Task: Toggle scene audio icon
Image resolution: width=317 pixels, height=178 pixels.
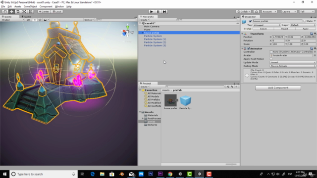Action: [40, 20]
